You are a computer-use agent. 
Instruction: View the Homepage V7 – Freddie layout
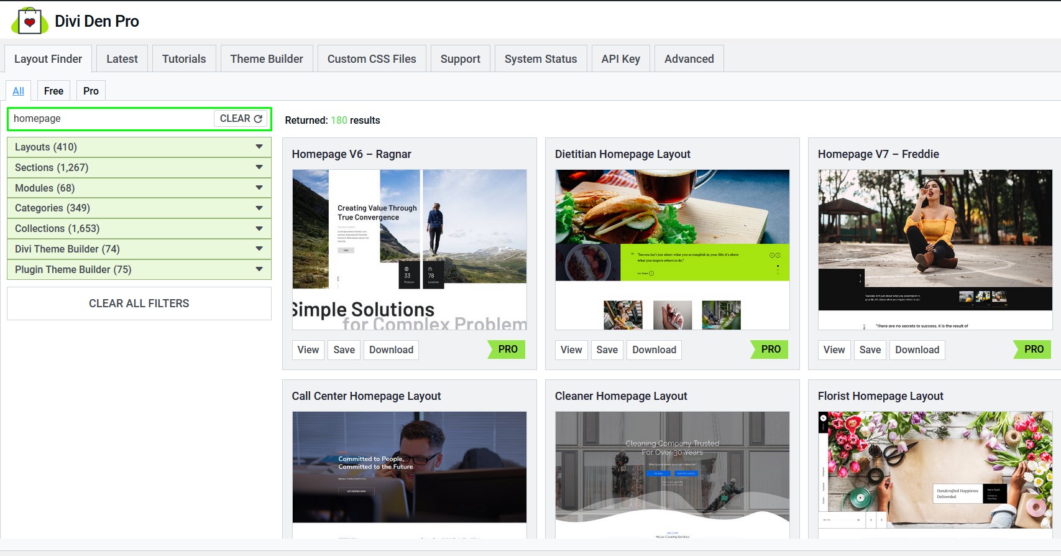[834, 350]
